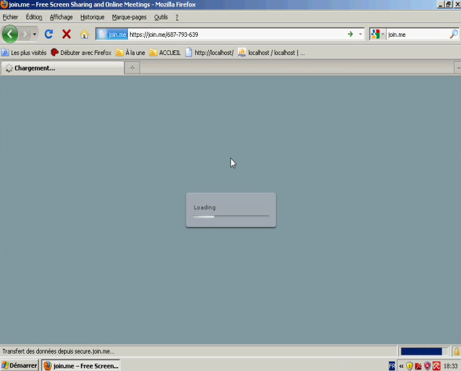Open the Historique menu
461x371 pixels.
click(92, 17)
